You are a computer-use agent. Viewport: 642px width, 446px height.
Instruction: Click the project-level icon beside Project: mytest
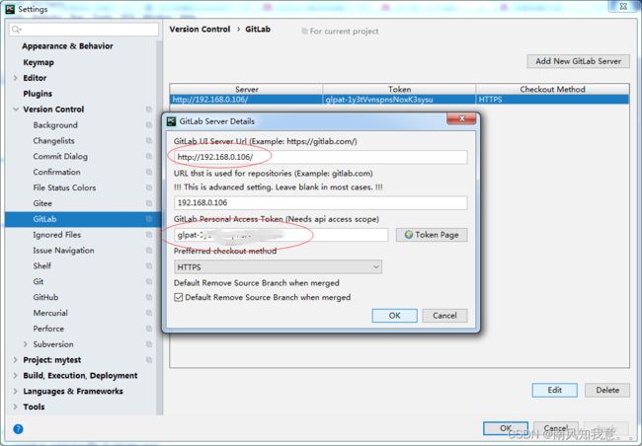(x=149, y=360)
